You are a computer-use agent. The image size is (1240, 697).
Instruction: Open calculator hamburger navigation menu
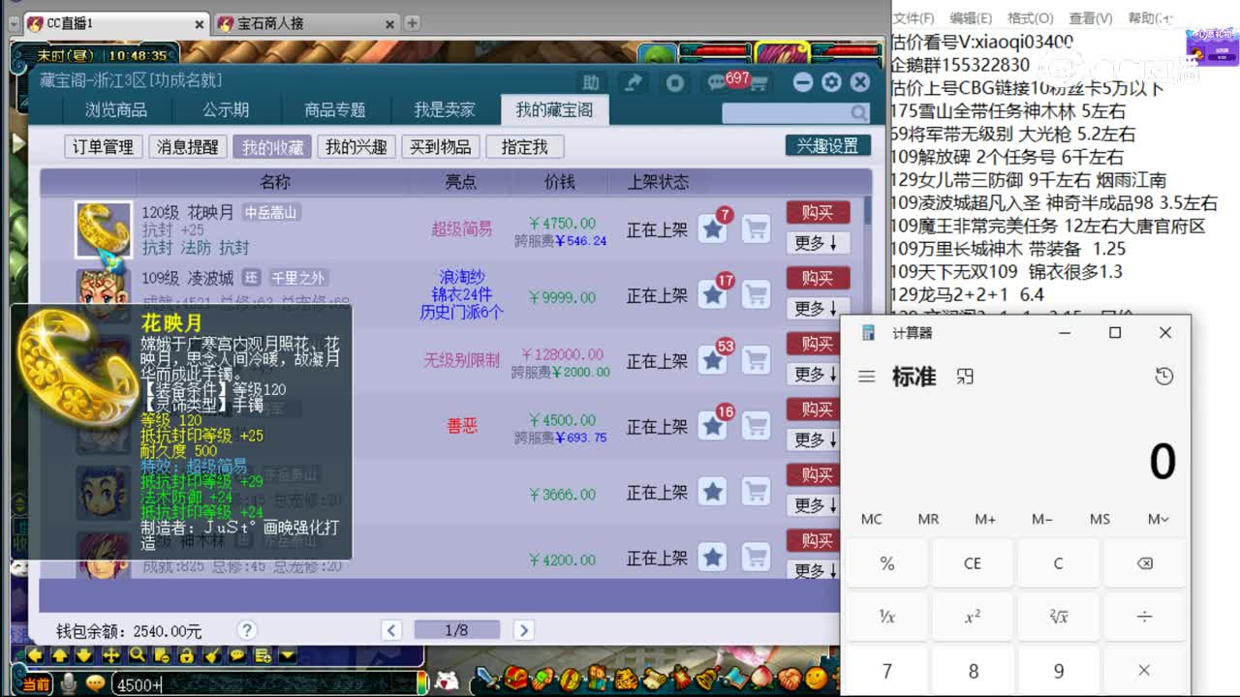point(867,376)
